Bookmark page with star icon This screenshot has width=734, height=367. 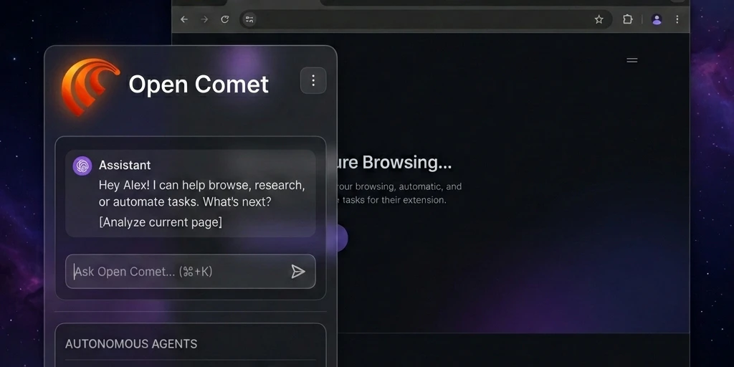tap(599, 19)
